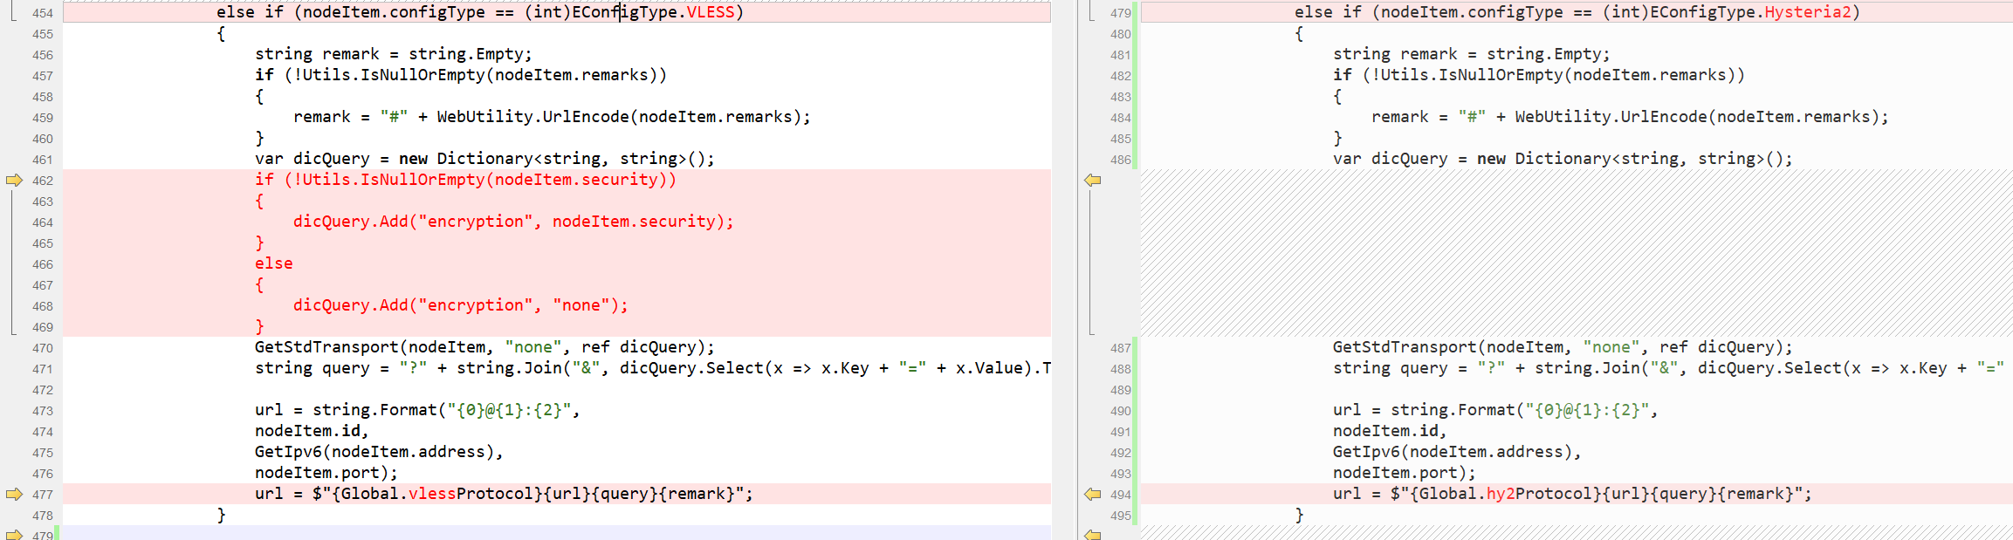This screenshot has height=540, width=2013.
Task: Click line number 479 in the right gutter
Action: click(1120, 13)
